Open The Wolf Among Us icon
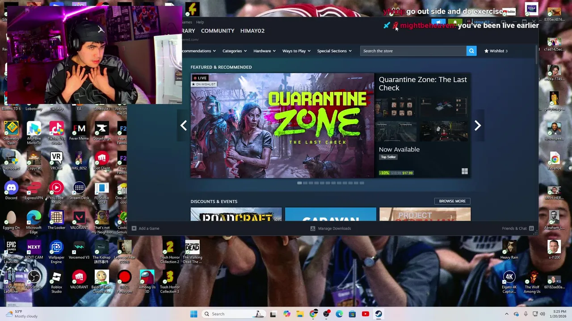This screenshot has height=321, width=572. pos(532,282)
